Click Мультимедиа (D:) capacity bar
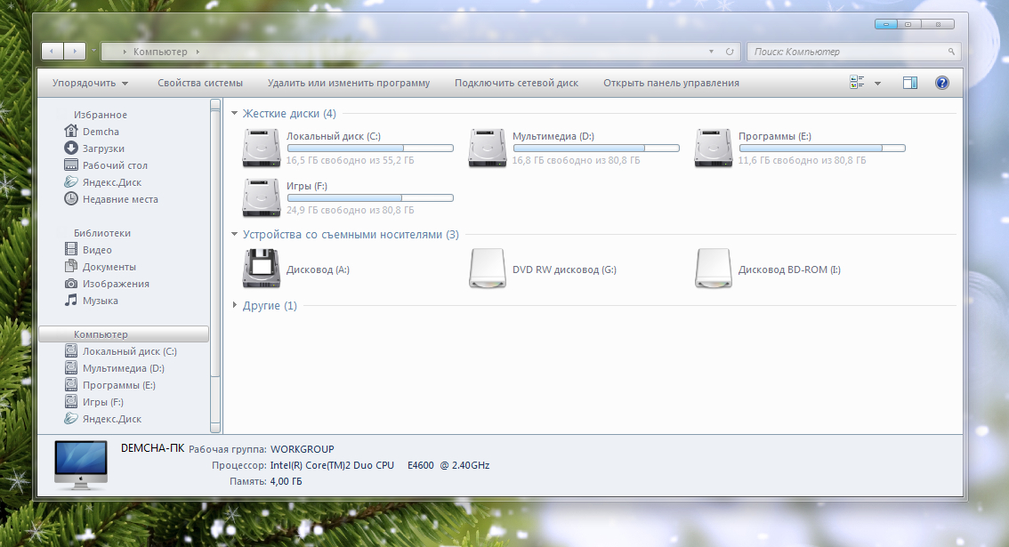Viewport: 1009px width, 547px height. pyautogui.click(x=596, y=148)
